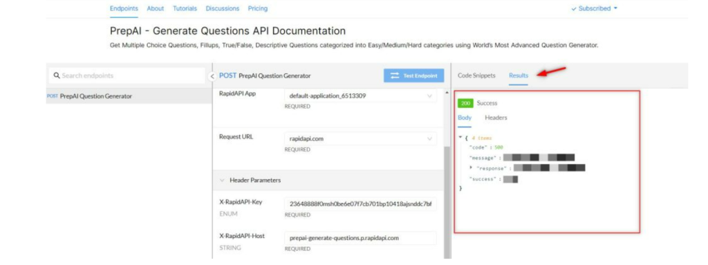Click the search magnifier icon
Image resolution: width=708 pixels, height=265 pixels.
[57, 75]
